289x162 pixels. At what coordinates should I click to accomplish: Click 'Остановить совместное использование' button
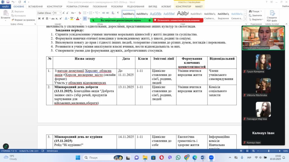coord(178,20)
